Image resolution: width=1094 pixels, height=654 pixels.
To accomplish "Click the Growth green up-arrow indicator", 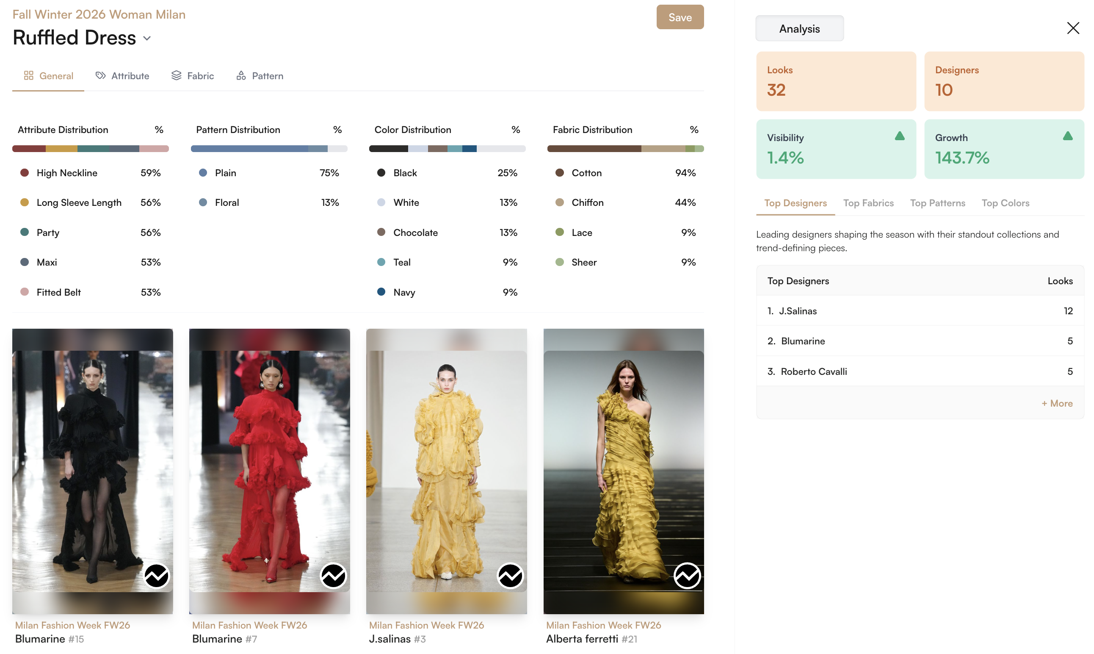I will (1068, 136).
